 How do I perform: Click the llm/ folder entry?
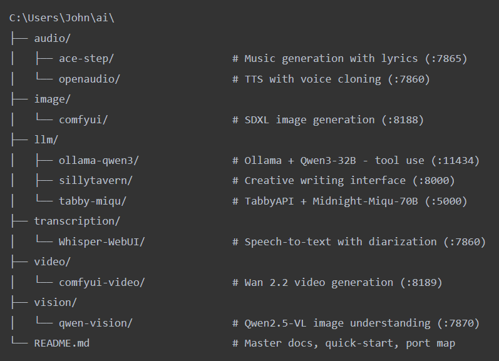pyautogui.click(x=46, y=140)
